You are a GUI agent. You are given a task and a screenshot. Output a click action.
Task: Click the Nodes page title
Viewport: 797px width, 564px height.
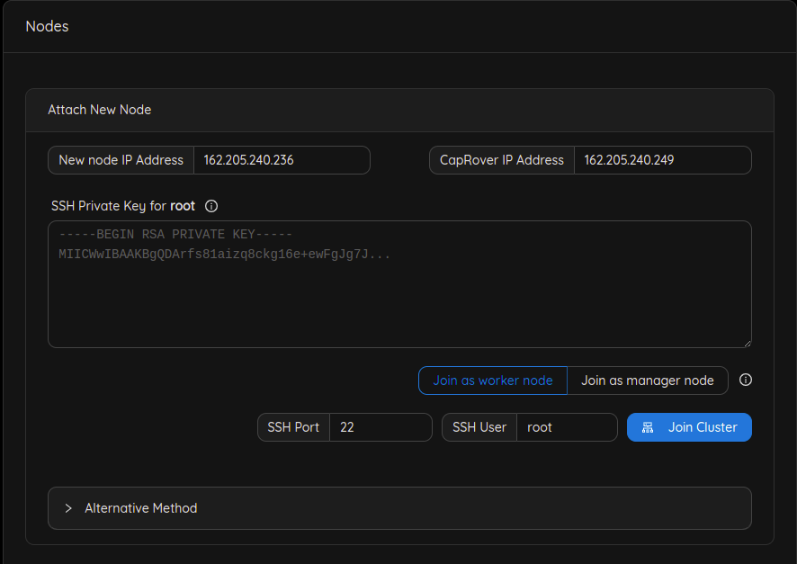47,26
